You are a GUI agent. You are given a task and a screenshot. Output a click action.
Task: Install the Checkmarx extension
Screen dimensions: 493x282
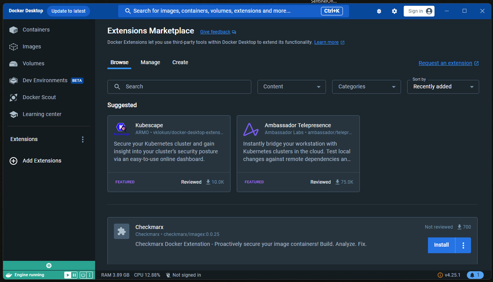tap(441, 245)
